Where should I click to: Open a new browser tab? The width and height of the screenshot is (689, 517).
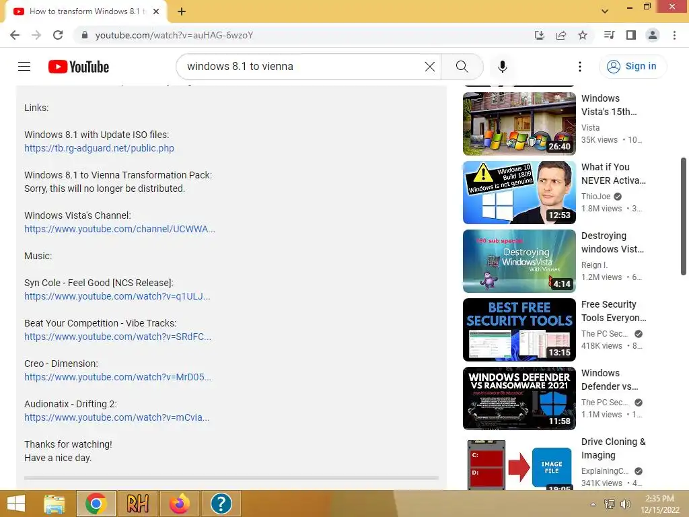coord(182,11)
